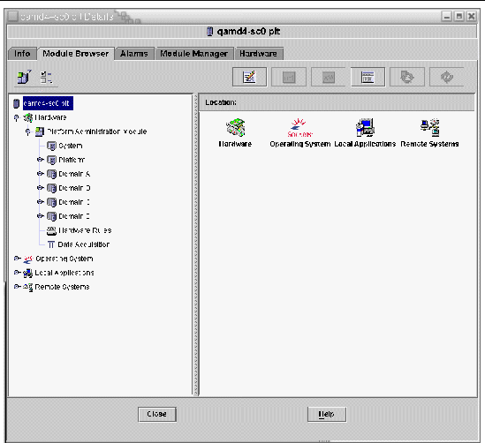This screenshot has width=485, height=443.
Task: Click the Hardware tree node icon
Action: [28, 117]
